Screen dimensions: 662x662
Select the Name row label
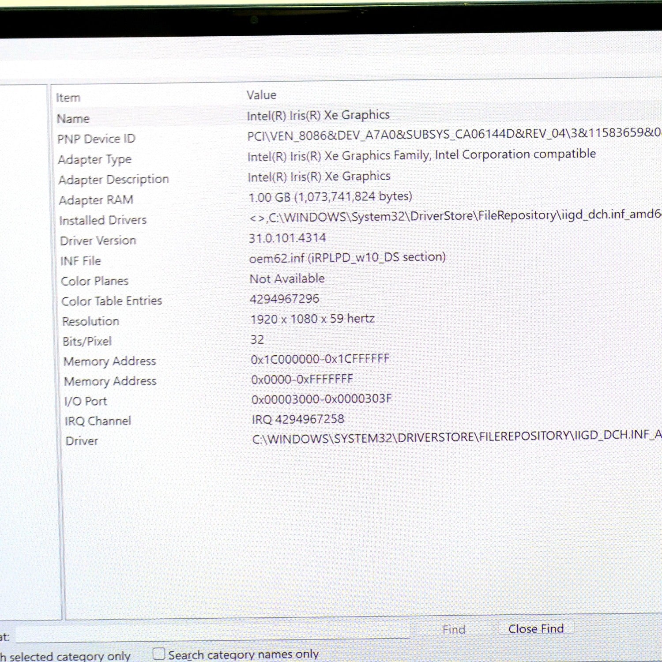pos(73,119)
